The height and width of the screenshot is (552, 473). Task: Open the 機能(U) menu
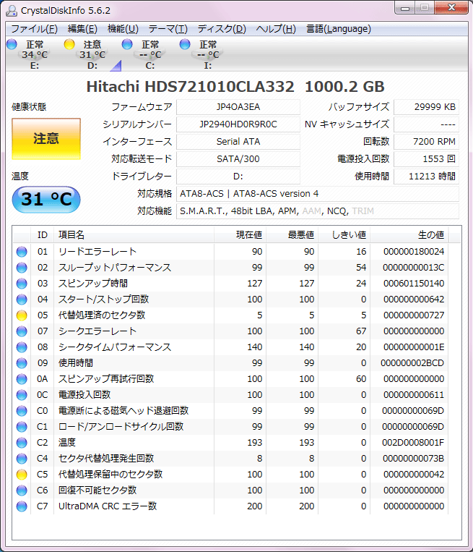pos(123,29)
